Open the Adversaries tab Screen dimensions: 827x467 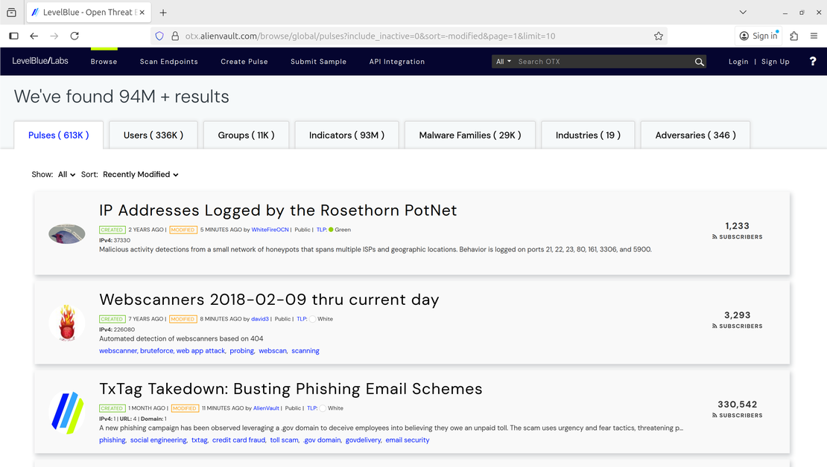point(695,135)
